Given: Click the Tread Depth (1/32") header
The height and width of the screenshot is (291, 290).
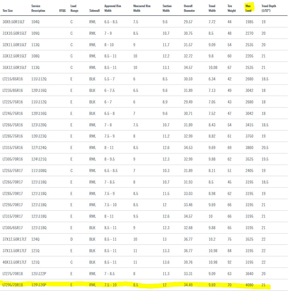Looking at the screenshot, I should coord(269,8).
